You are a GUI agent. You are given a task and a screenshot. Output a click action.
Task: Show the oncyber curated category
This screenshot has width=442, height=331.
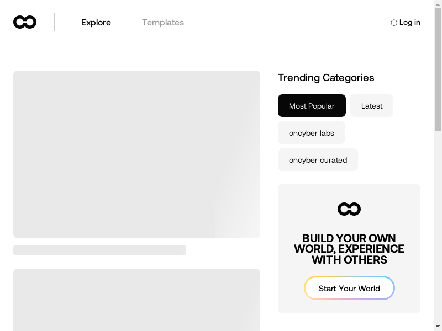coord(318,160)
